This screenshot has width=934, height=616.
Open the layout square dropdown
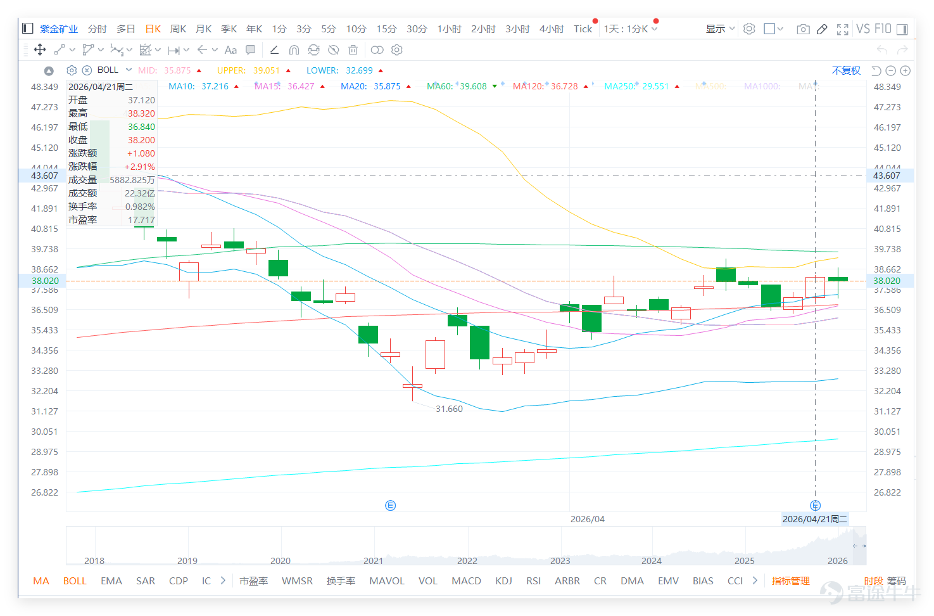pyautogui.click(x=774, y=29)
